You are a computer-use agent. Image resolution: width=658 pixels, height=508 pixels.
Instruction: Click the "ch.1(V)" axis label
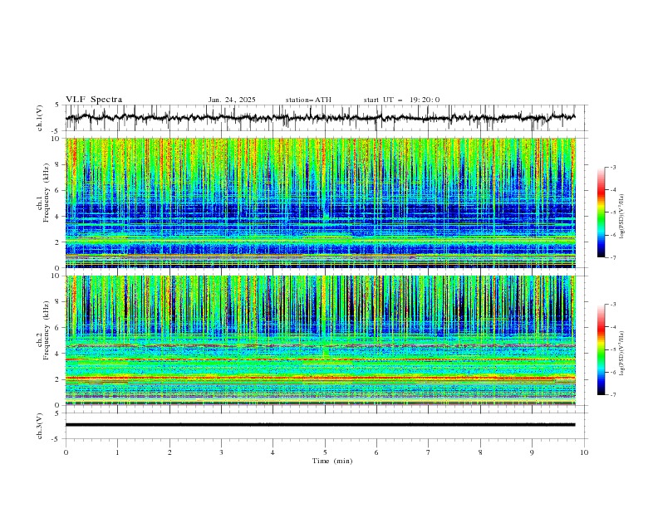[x=40, y=118]
